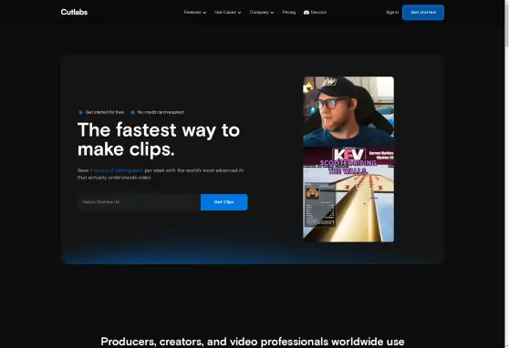Screen dimensions: 509x348
Task: Click the 'The fastest way to make clips' headline
Action: pyautogui.click(x=159, y=139)
